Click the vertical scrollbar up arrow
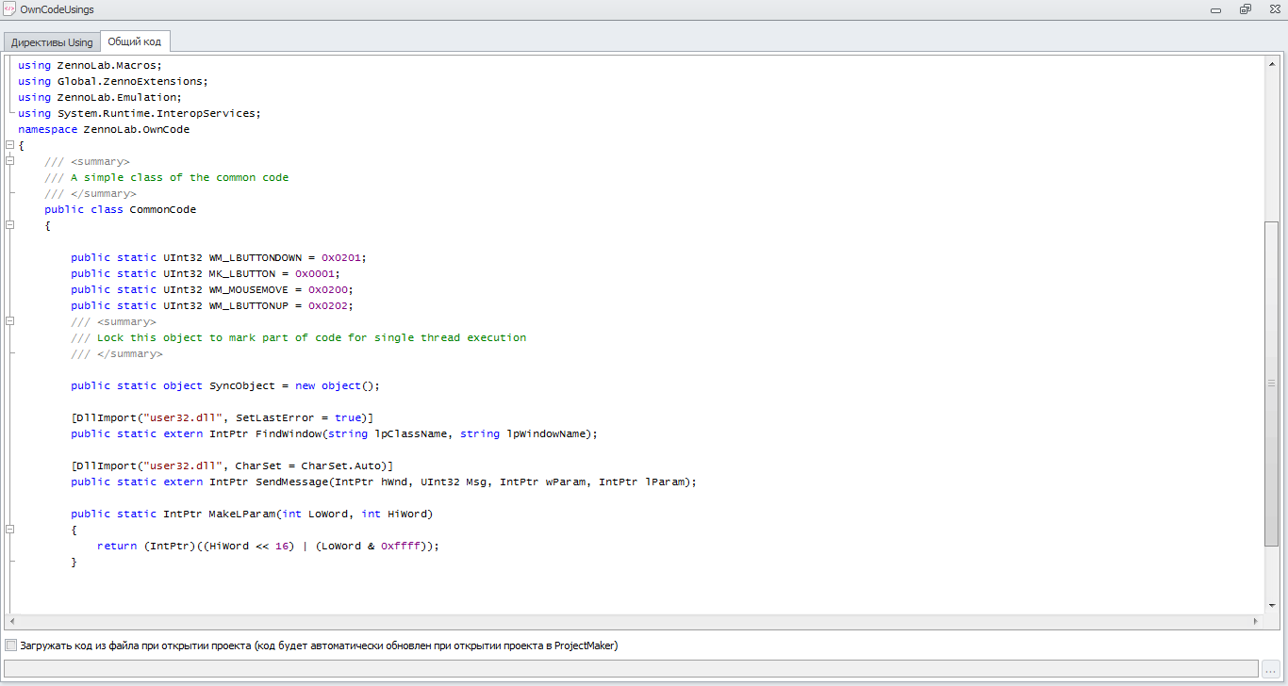The height and width of the screenshot is (686, 1288). pos(1272,63)
